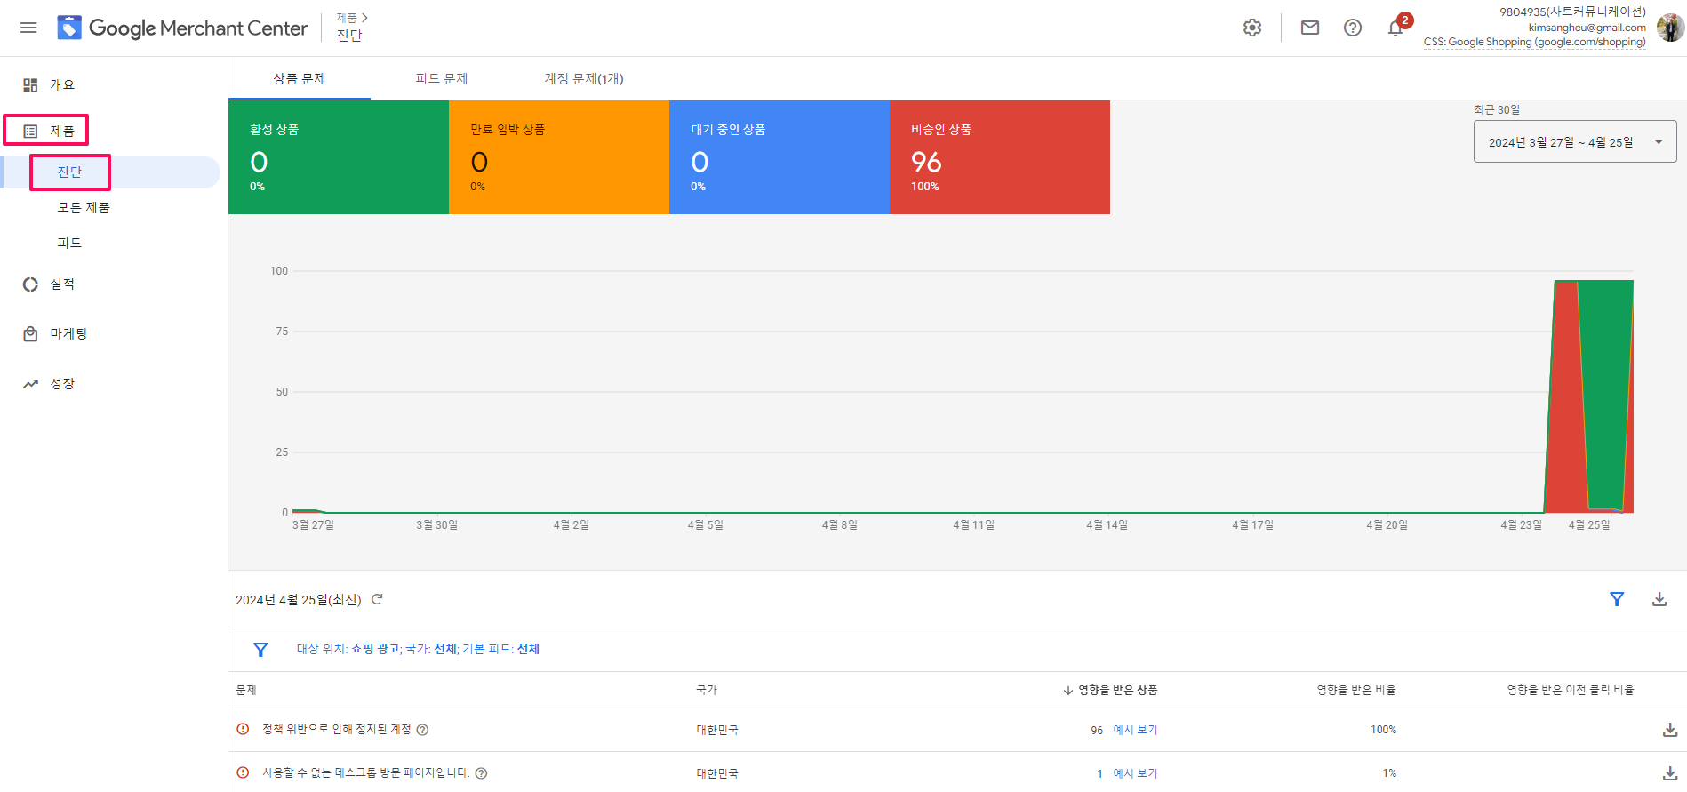The width and height of the screenshot is (1687, 792).
Task: Open the help question mark icon
Action: coord(1353,28)
